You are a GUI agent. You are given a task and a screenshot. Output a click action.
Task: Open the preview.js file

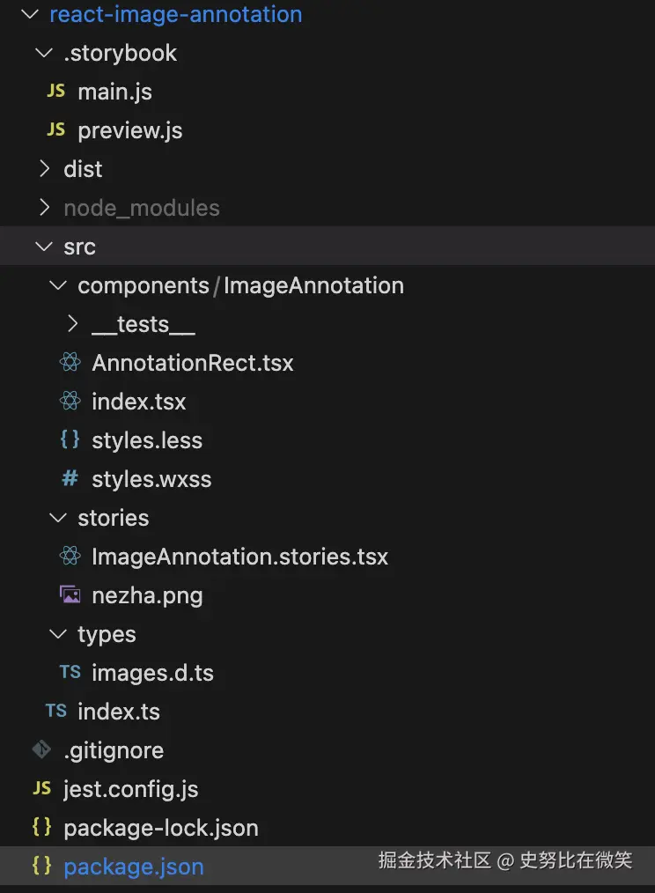click(x=129, y=130)
